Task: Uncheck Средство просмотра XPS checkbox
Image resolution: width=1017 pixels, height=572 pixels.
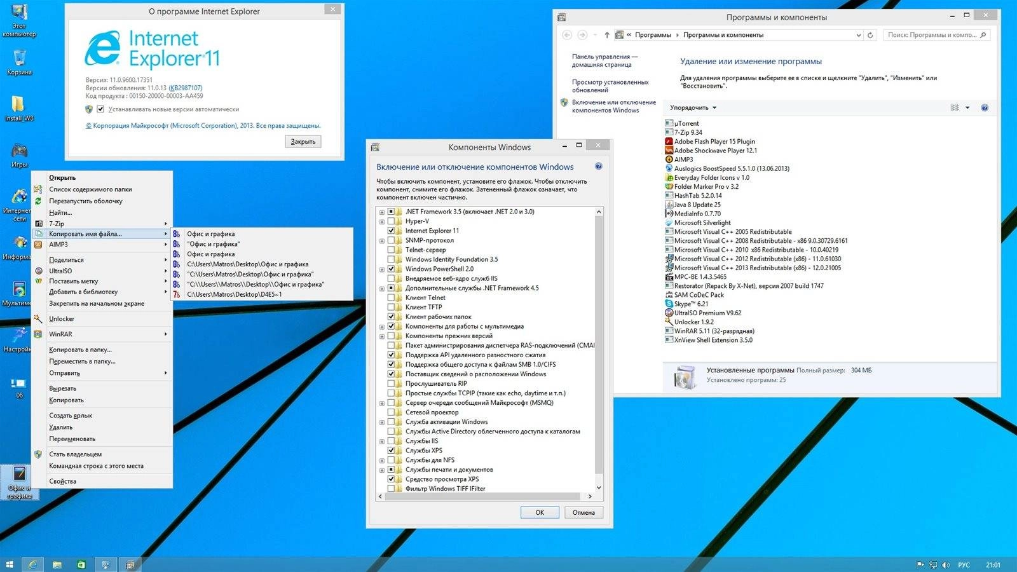Action: coord(391,479)
